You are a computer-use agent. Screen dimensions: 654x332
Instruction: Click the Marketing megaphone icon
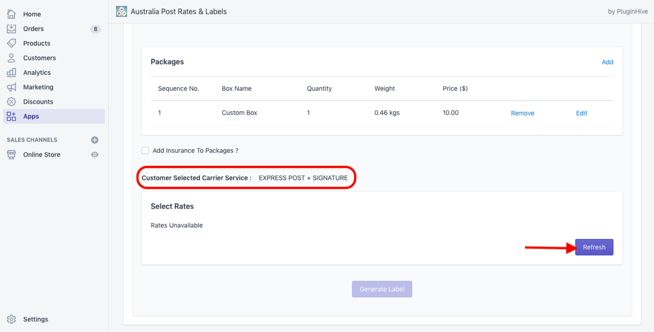[12, 87]
